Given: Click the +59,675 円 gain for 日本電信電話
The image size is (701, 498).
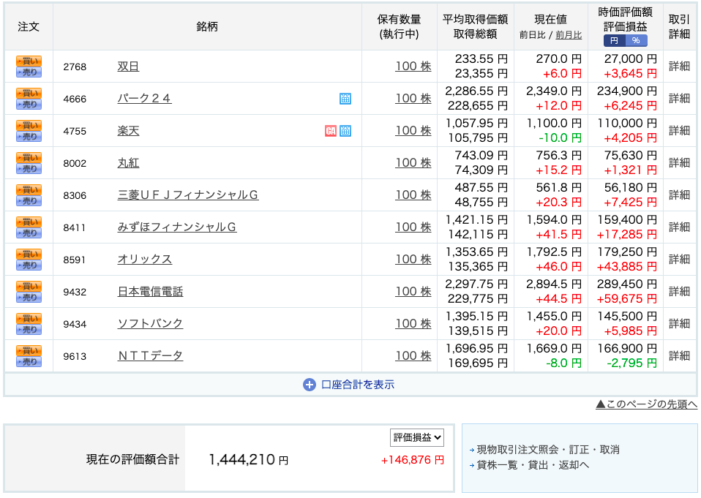Looking at the screenshot, I should (627, 299).
